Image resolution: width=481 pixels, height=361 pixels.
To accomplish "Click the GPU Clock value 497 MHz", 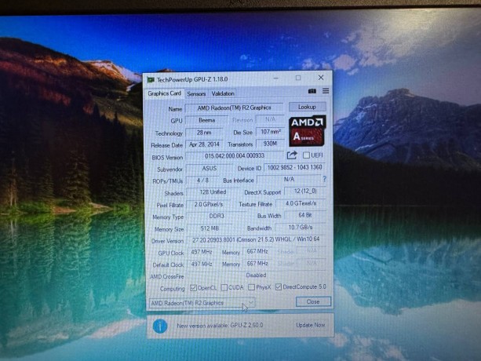I will [x=202, y=252].
